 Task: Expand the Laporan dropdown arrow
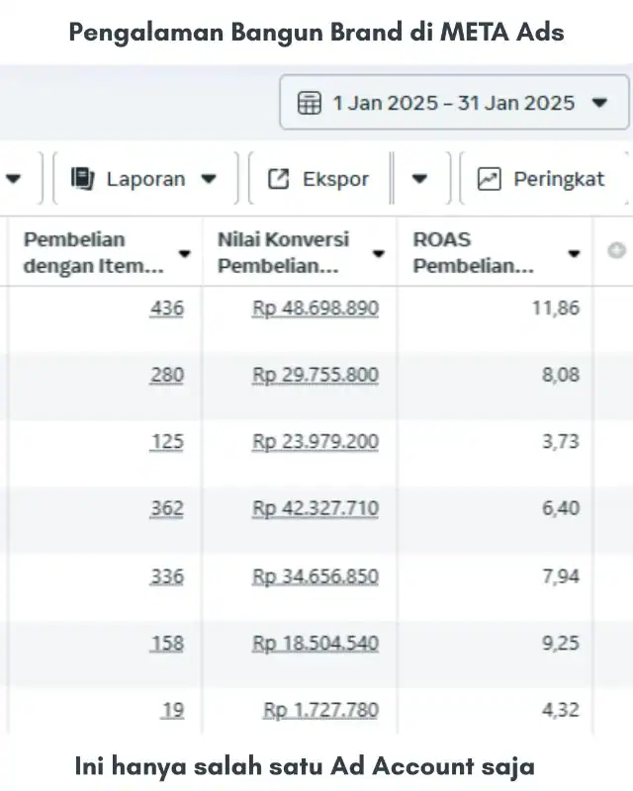pos(208,179)
